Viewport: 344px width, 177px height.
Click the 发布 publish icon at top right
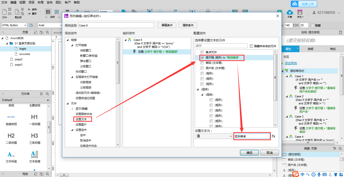300,12
